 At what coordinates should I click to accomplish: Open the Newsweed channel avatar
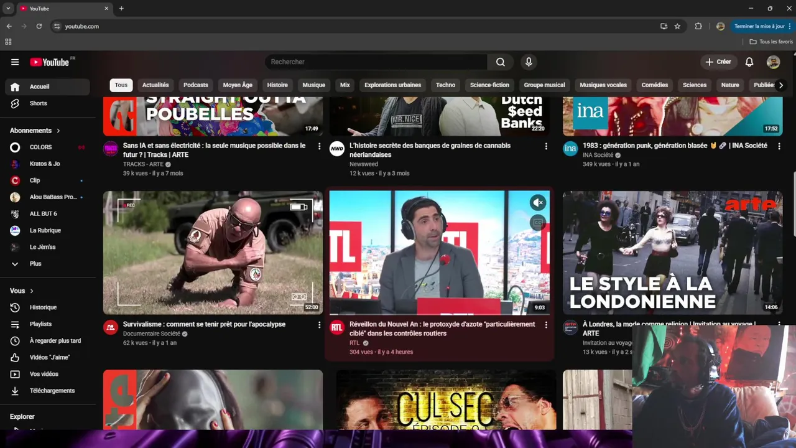point(337,149)
